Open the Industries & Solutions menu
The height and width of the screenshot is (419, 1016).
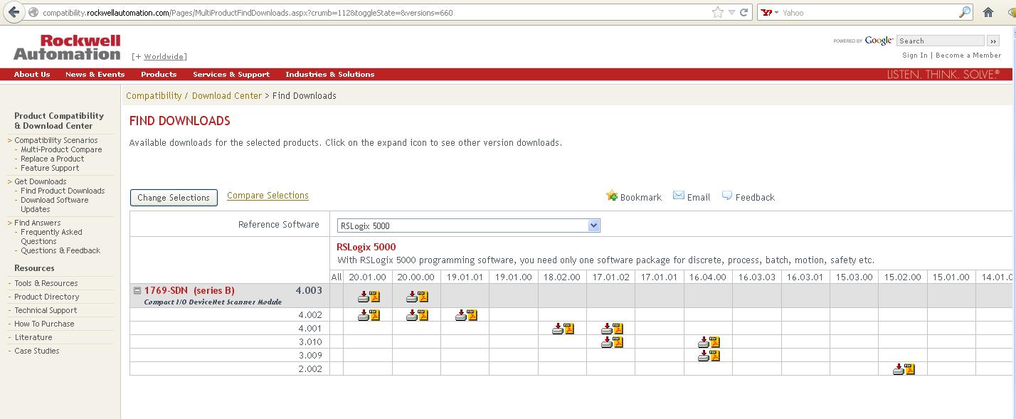(330, 74)
